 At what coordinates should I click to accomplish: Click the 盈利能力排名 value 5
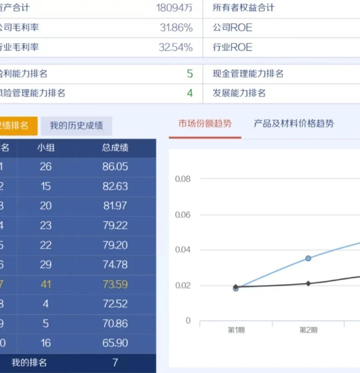[x=190, y=74]
